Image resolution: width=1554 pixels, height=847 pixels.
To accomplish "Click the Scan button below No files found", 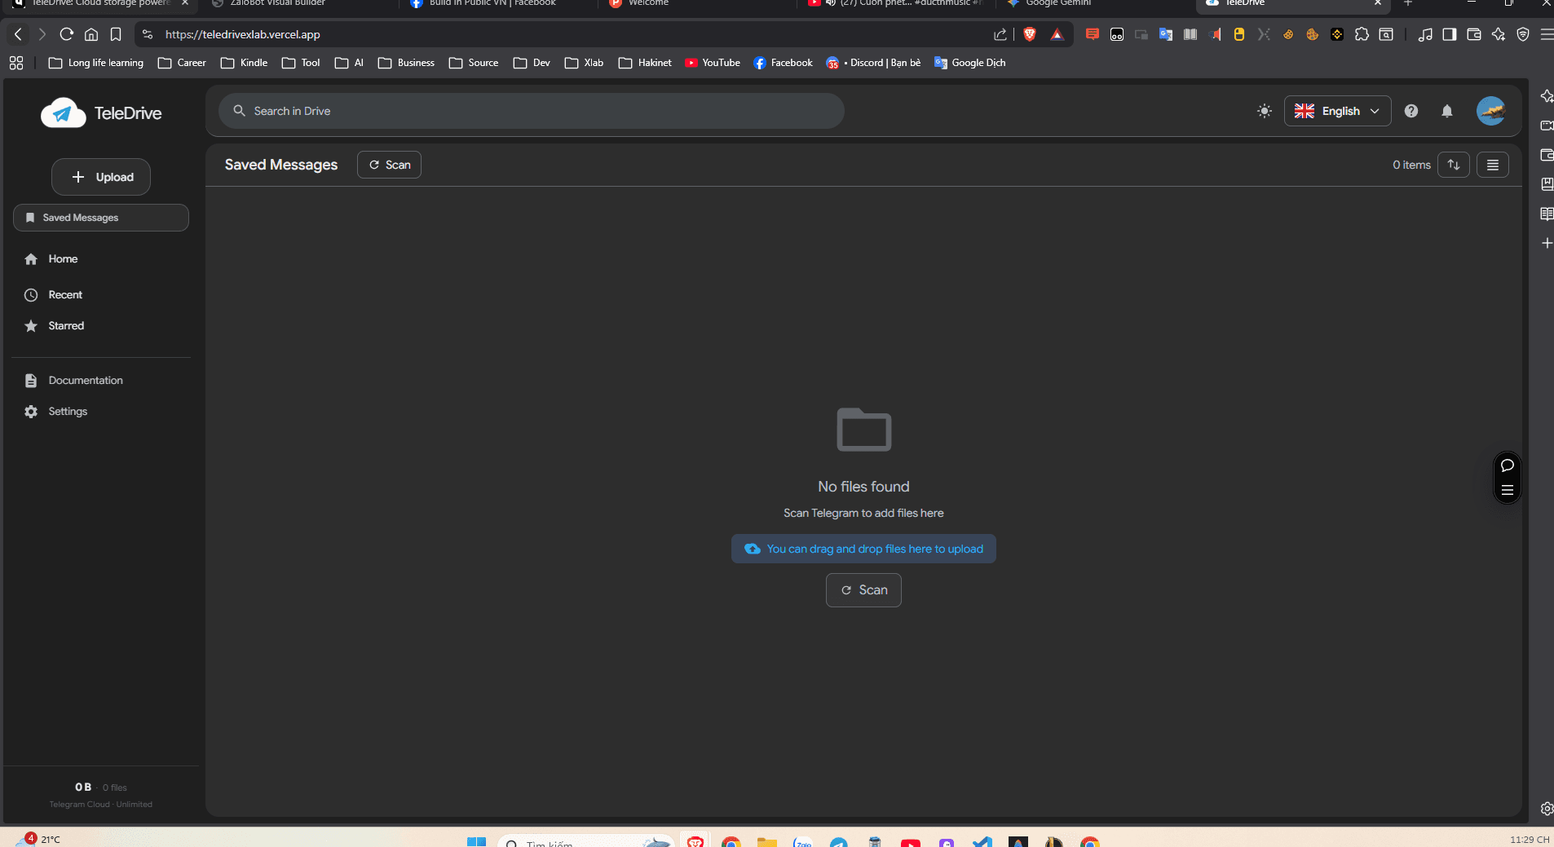I will [x=863, y=590].
